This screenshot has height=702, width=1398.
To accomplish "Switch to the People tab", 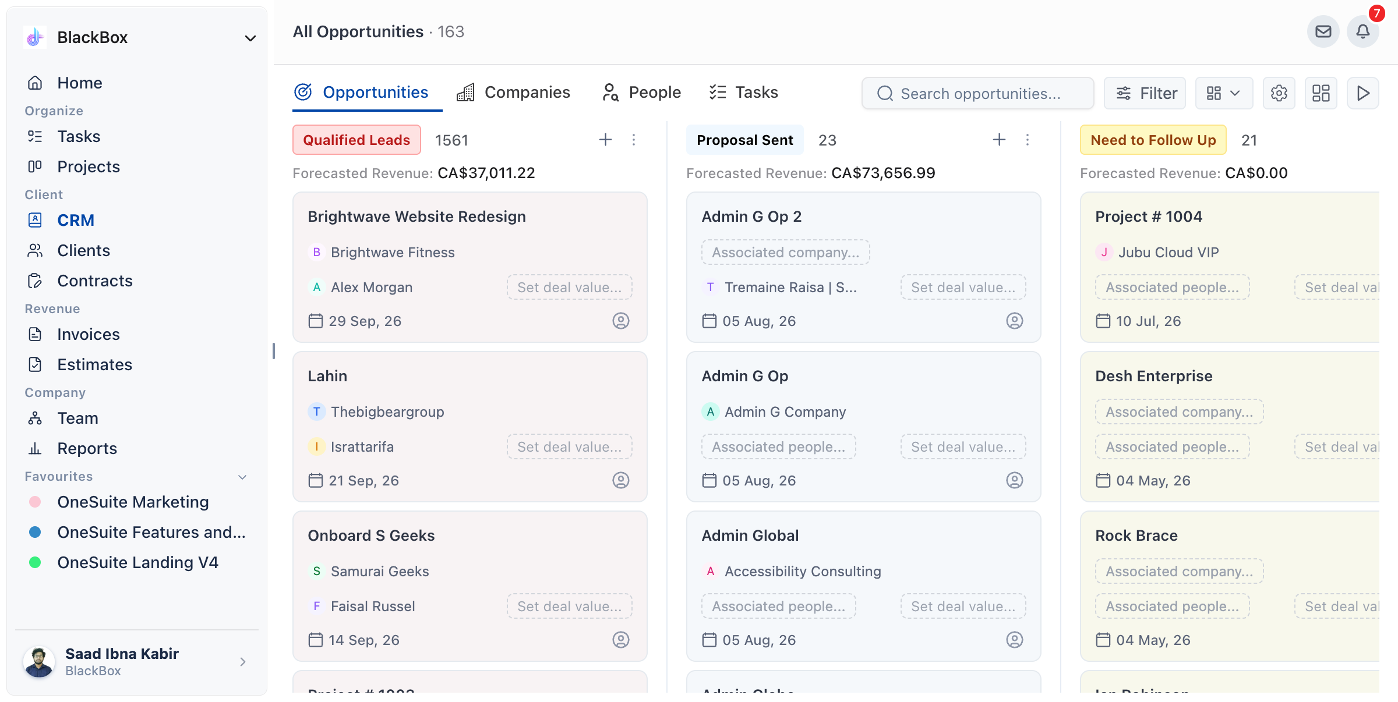I will 641,92.
